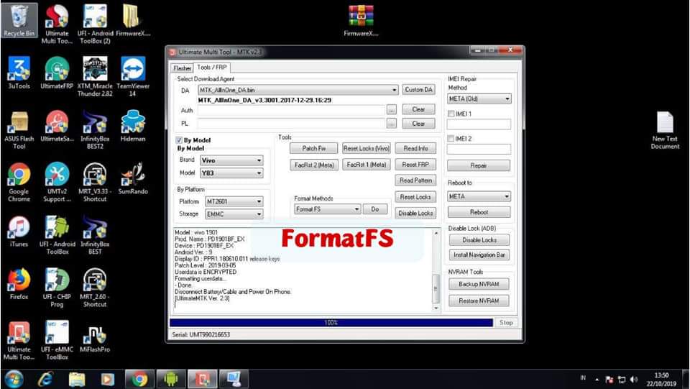Screen dimensions: 690x389
Task: Click the volume icon in system tray
Action: point(634,380)
